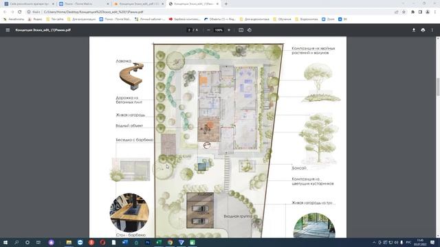Open PDF viewer more actions menu
Image resolution: width=440 pixels, height=247 pixels.
(x=432, y=30)
